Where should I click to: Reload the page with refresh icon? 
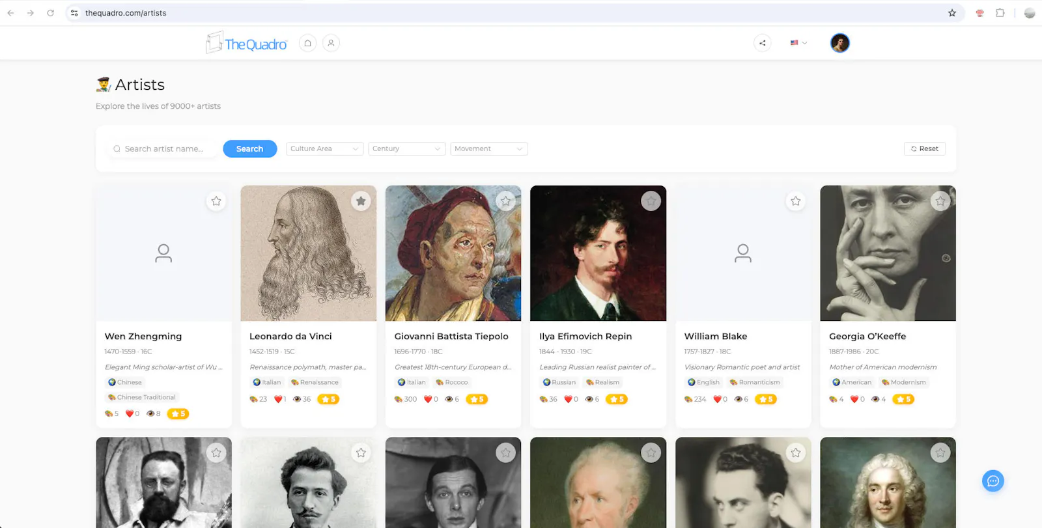pos(50,13)
